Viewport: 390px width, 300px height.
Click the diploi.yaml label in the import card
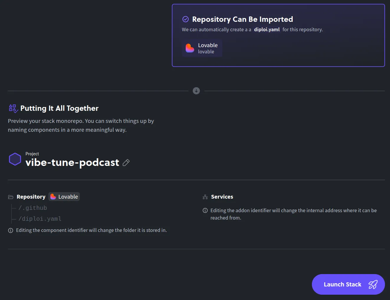coord(266,29)
